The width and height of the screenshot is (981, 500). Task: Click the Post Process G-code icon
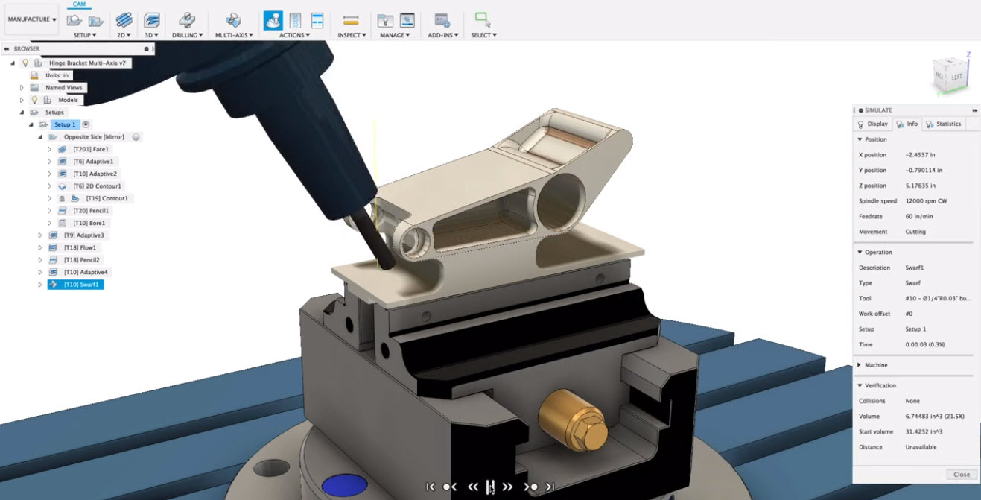click(295, 20)
